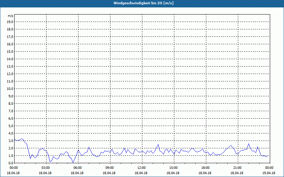Click the 19,0 y-axis label
284x177 pixels.
pyautogui.click(x=10, y=22)
